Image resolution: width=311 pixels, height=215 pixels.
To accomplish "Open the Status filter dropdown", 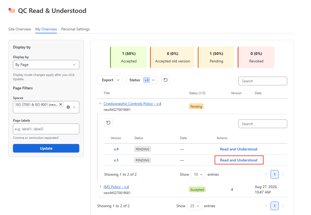I will (142, 80).
